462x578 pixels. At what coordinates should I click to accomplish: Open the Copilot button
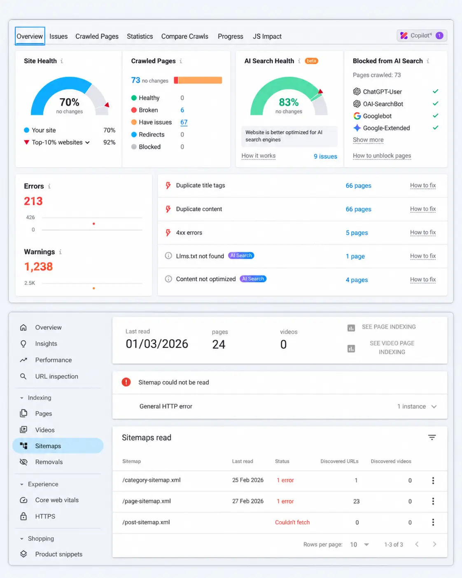[422, 36]
